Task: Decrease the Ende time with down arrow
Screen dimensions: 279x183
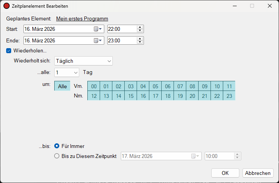Action: [140, 42]
